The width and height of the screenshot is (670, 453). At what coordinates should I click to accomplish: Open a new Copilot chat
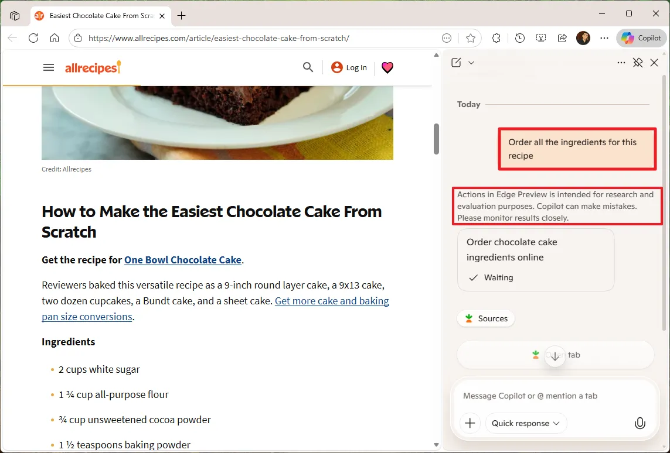pyautogui.click(x=458, y=62)
